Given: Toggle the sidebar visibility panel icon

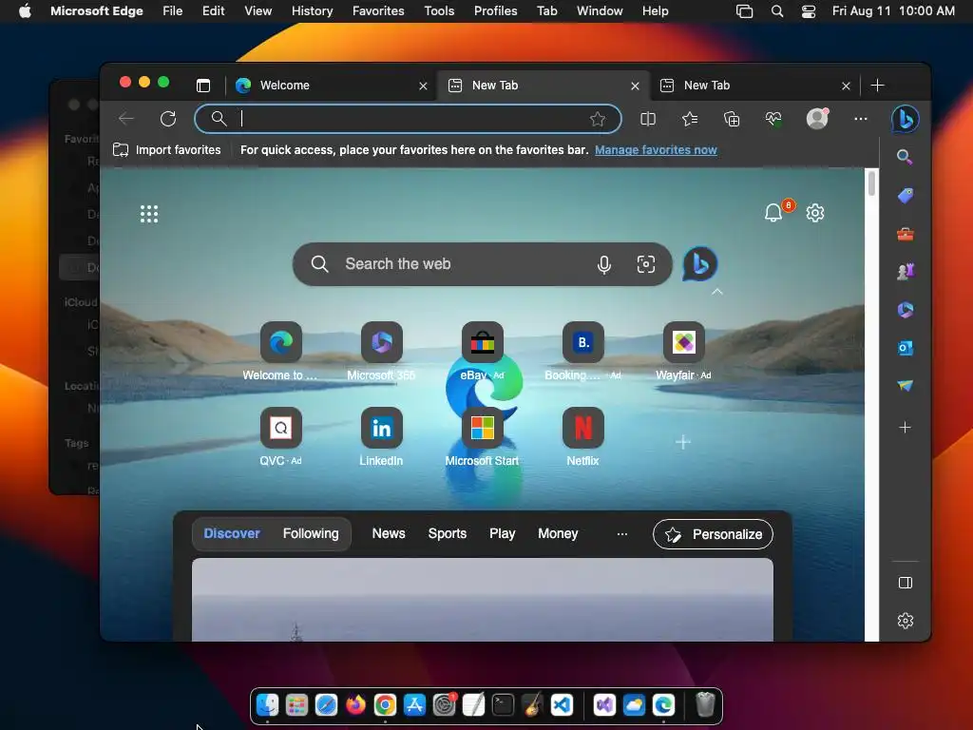Looking at the screenshot, I should tap(905, 583).
